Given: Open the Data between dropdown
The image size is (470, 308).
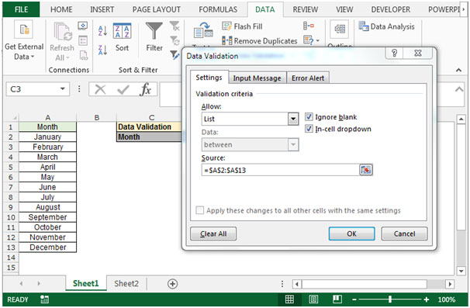Looking at the screenshot, I should click(293, 145).
